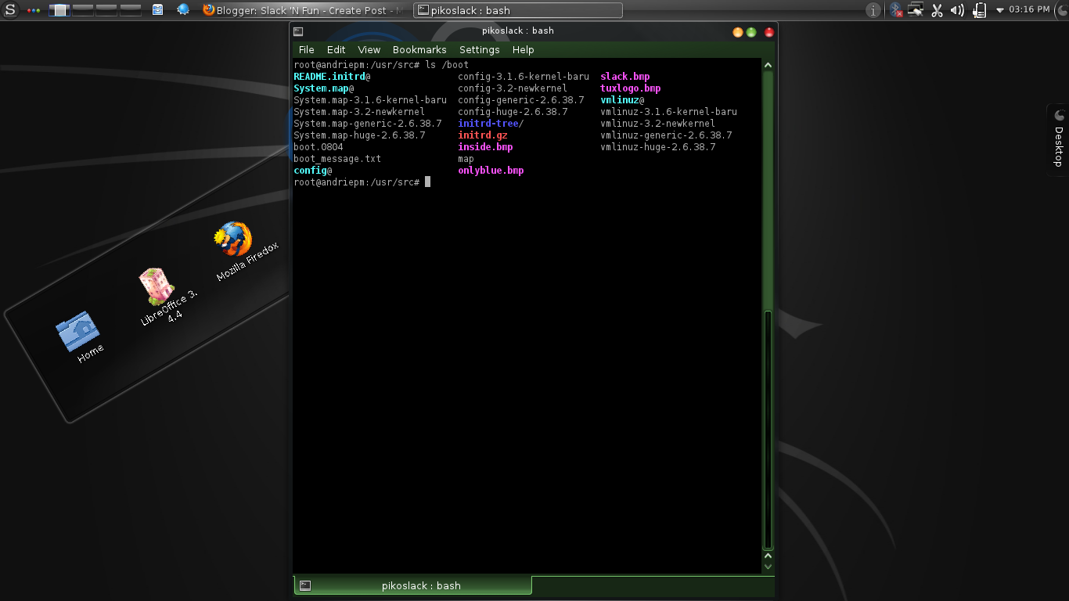Close the pikoslack terminal window

click(x=769, y=32)
